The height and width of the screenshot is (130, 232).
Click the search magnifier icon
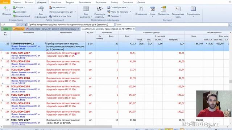(230, 25)
